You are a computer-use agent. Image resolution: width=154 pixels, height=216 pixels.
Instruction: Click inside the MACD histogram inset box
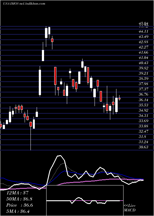pyautogui.click(x=85, y=201)
